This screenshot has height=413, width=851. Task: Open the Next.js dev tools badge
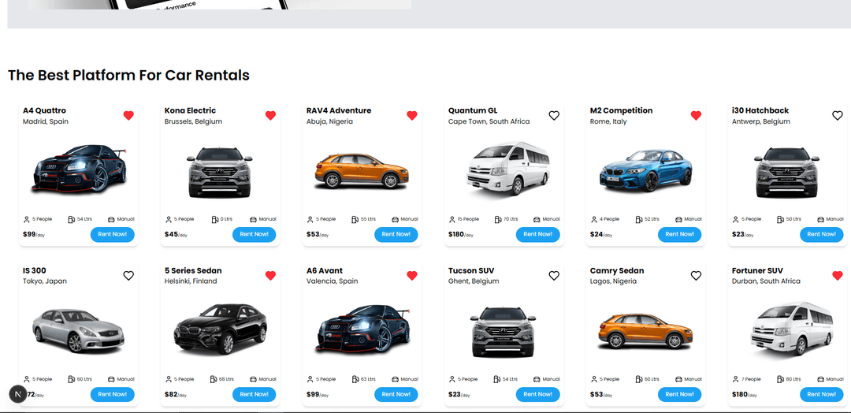click(18, 393)
